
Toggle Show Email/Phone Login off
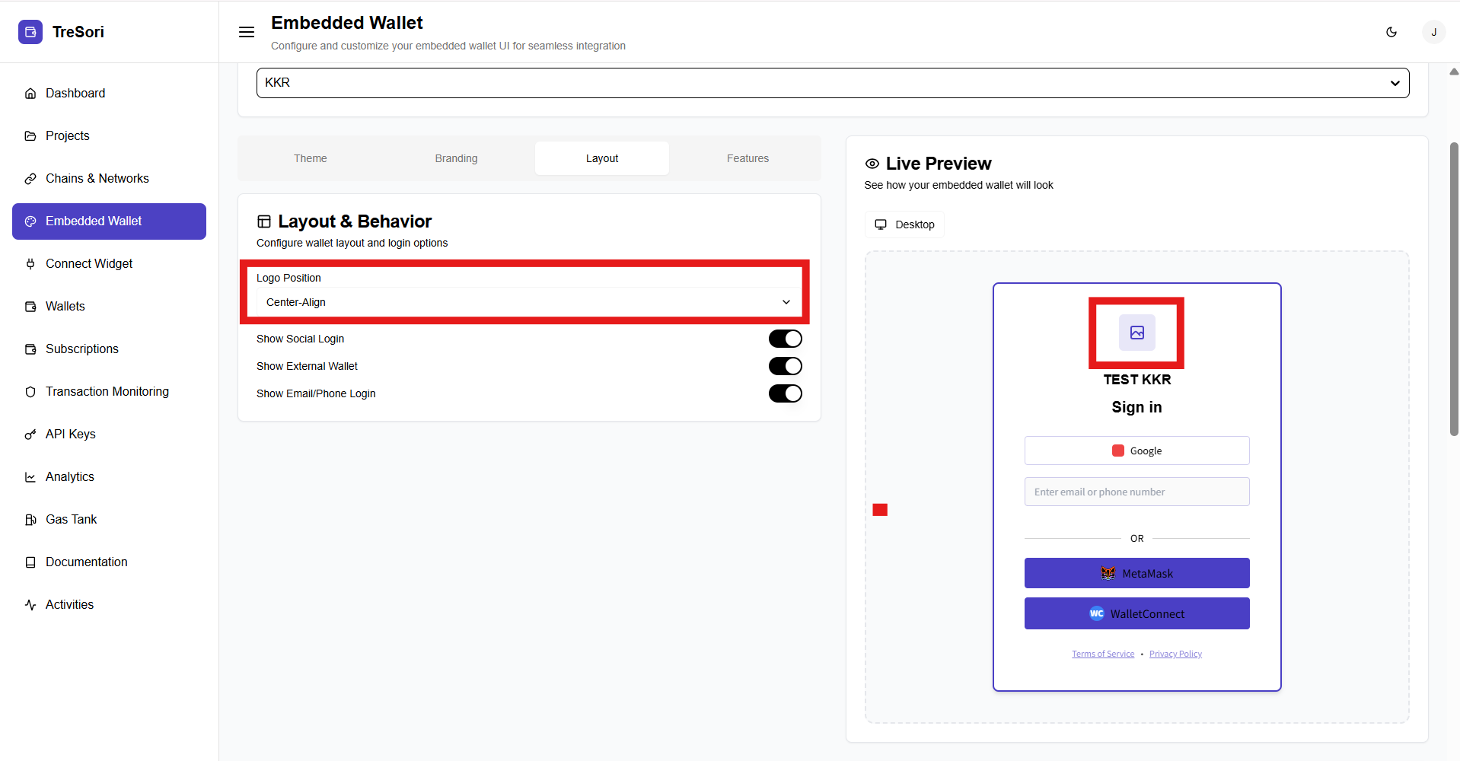pos(785,393)
